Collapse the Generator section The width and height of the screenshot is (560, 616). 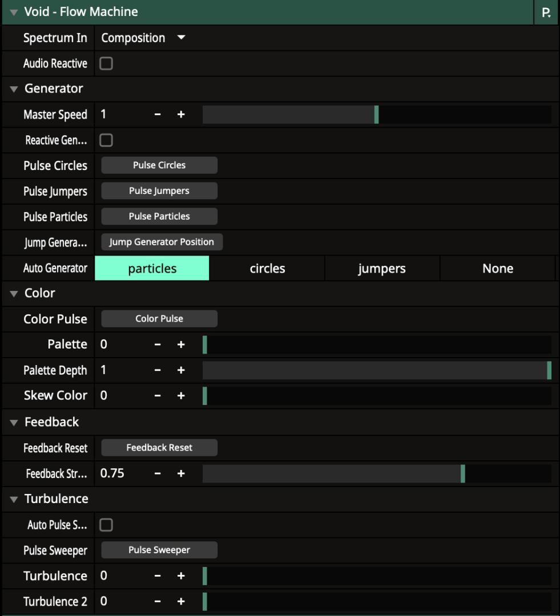pos(14,89)
